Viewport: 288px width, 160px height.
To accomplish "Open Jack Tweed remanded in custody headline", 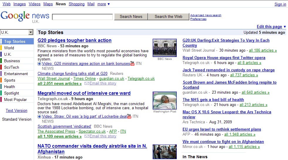I will point(229,70).
